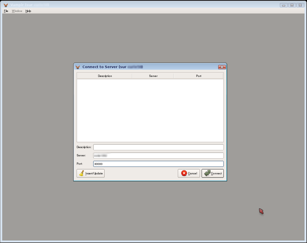Minimize the Vampir main window
307x243 pixels.
(283, 5)
